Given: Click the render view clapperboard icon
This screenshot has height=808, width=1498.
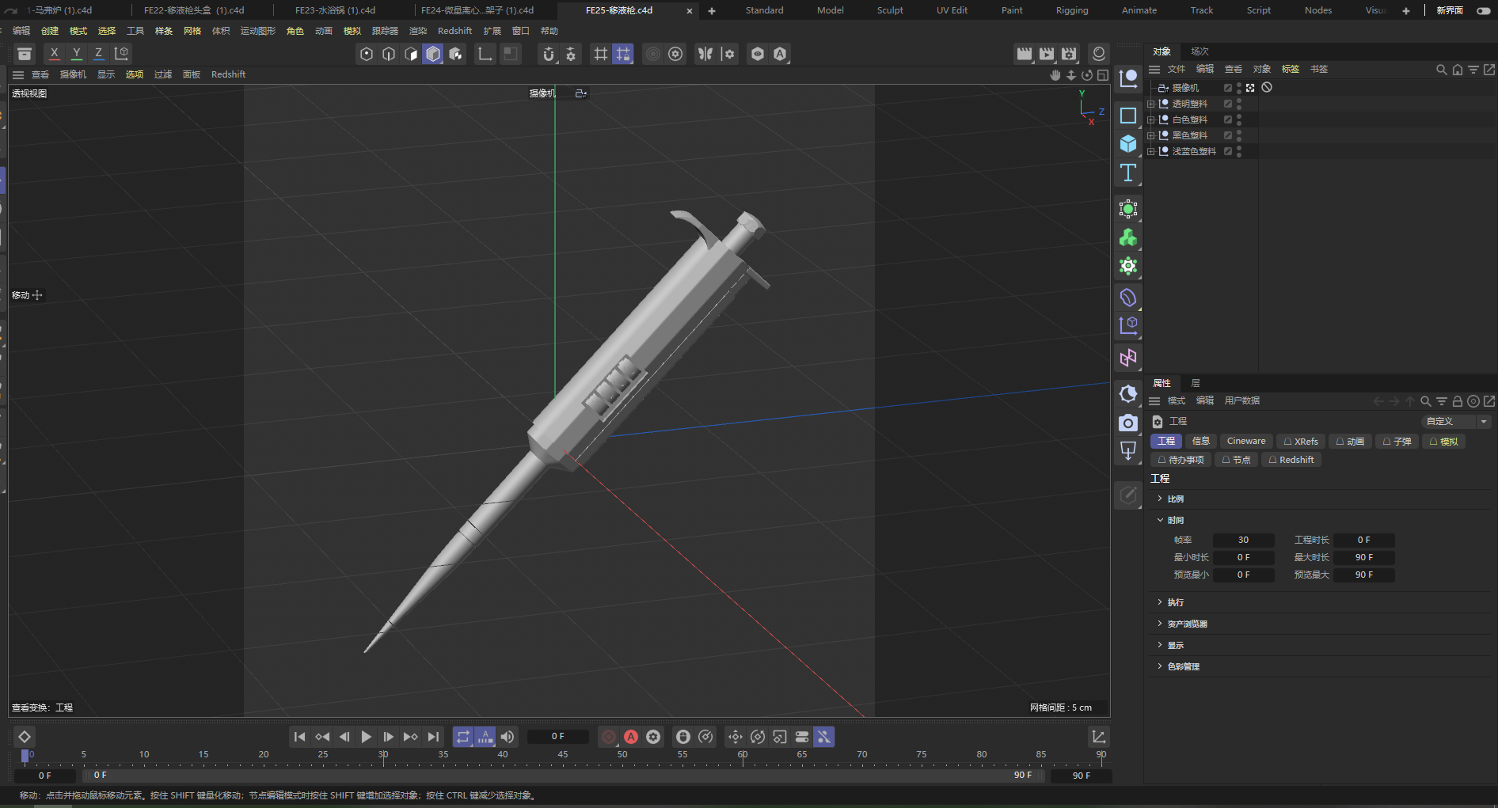Looking at the screenshot, I should pyautogui.click(x=1024, y=54).
